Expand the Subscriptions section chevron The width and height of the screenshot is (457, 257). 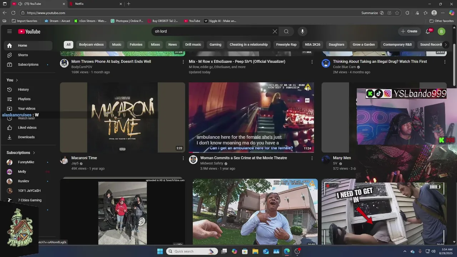(34, 153)
